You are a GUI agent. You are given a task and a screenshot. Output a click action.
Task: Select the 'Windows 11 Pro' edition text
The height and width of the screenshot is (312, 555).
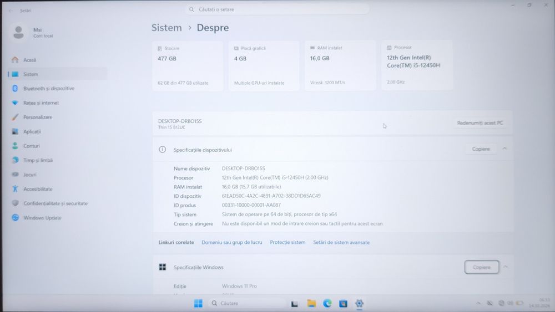[239, 286]
